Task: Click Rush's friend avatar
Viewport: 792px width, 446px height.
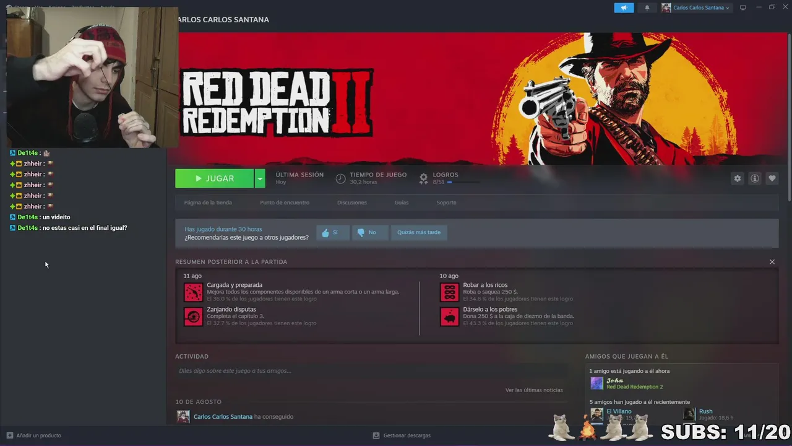Action: pyautogui.click(x=689, y=414)
